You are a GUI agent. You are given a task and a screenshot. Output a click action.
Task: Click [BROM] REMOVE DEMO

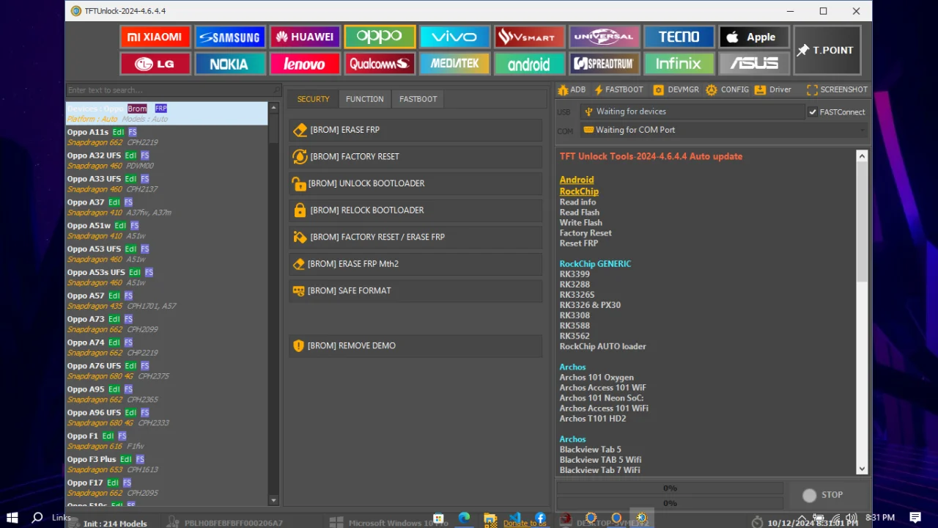[416, 345]
